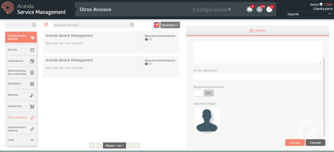This screenshot has height=152, width=334.
Task: Click the Claudia parra user name
Action: pyautogui.click(x=323, y=9)
